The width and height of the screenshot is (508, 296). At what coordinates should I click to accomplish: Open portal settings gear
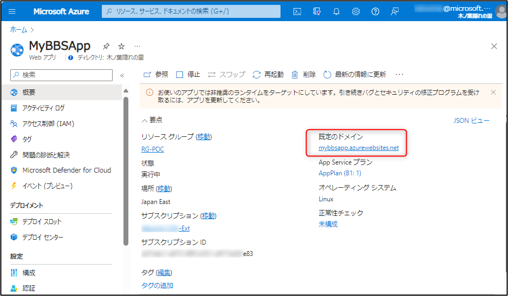coord(356,12)
